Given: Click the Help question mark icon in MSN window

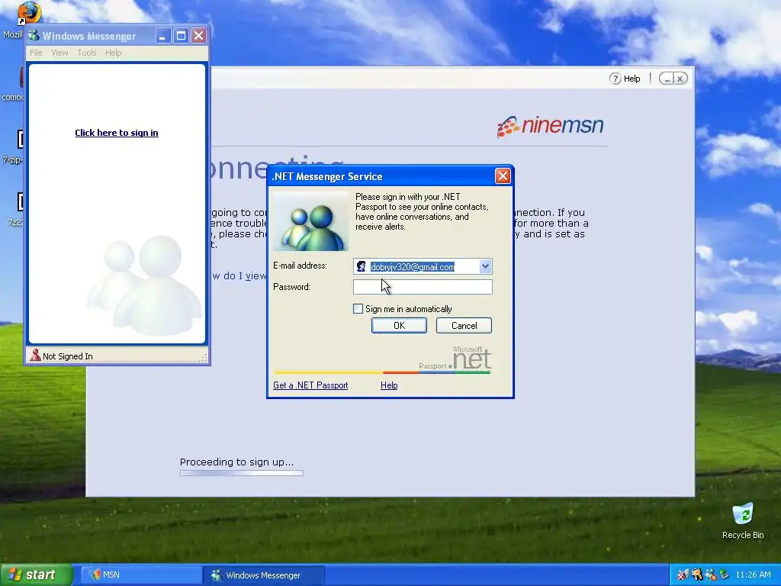Looking at the screenshot, I should point(615,79).
